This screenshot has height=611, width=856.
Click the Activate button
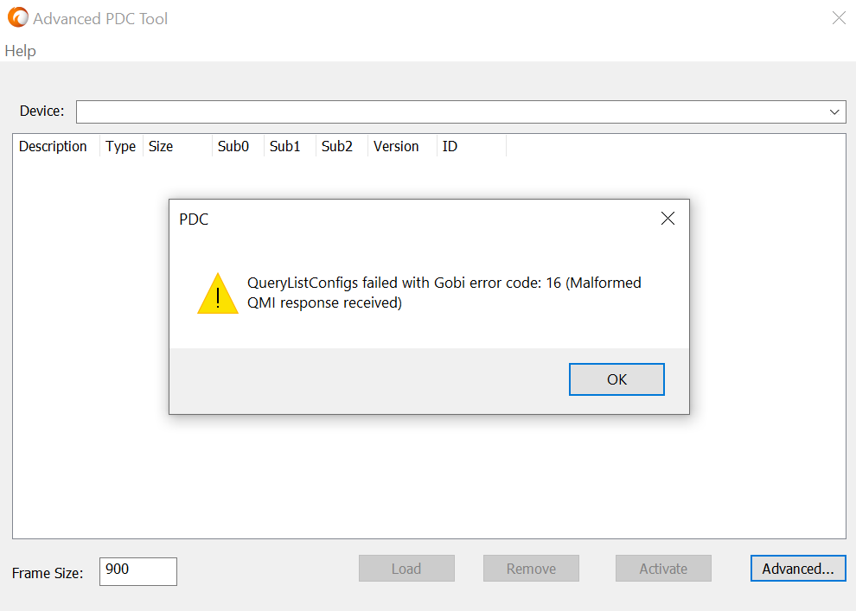pos(663,568)
